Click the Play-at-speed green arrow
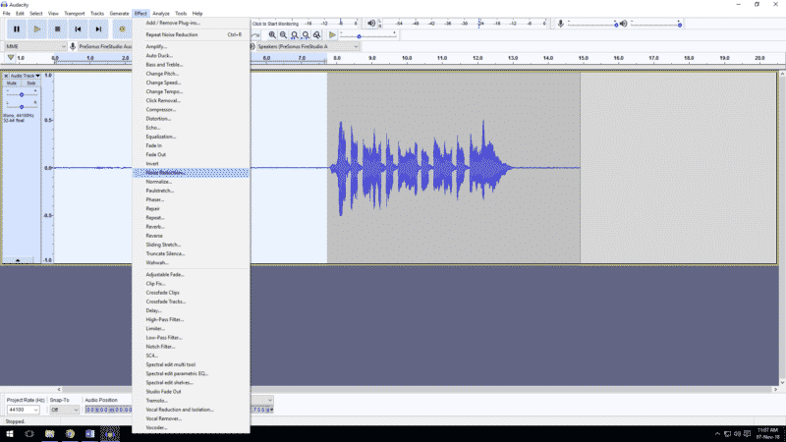 pyautogui.click(x=332, y=35)
